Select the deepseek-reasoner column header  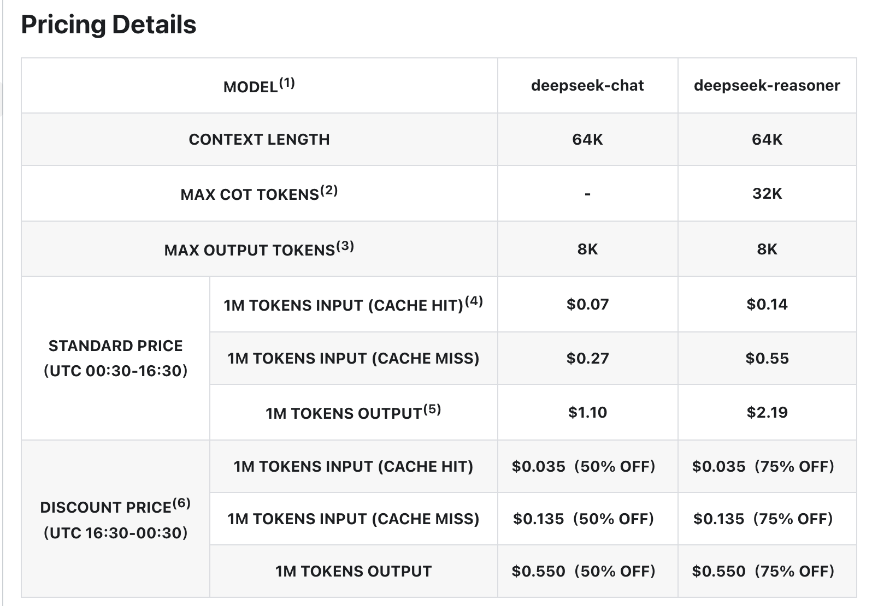point(767,86)
